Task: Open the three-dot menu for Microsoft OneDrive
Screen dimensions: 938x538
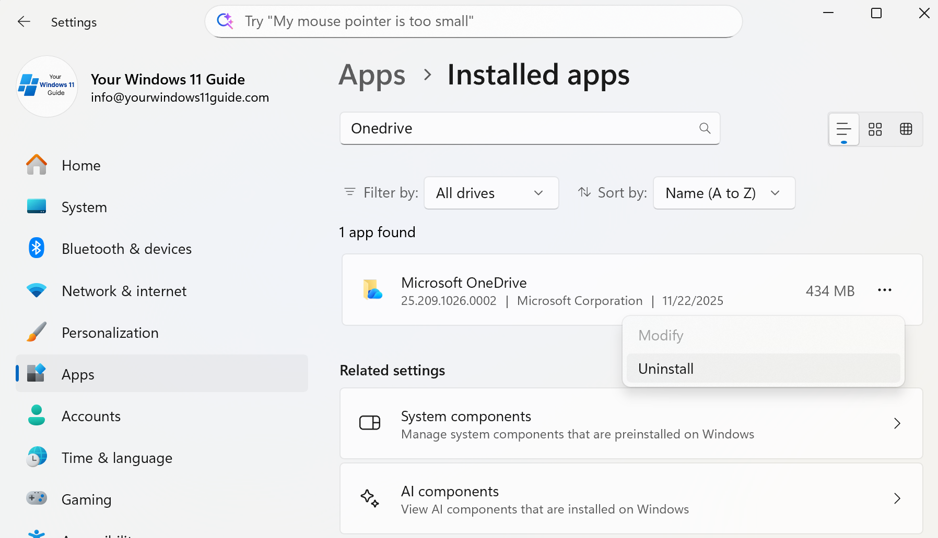Action: (884, 290)
